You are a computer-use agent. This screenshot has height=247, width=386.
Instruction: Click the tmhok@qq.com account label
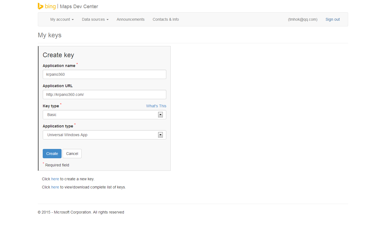coord(302,19)
